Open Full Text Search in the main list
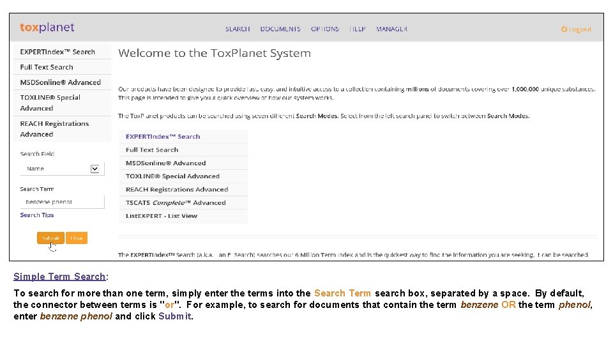Viewport: 613px width, 345px height. pos(183,149)
